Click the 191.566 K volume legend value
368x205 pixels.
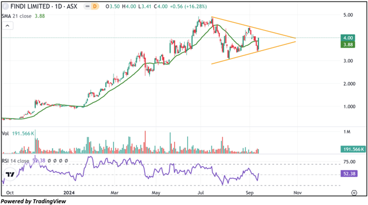click(x=23, y=133)
